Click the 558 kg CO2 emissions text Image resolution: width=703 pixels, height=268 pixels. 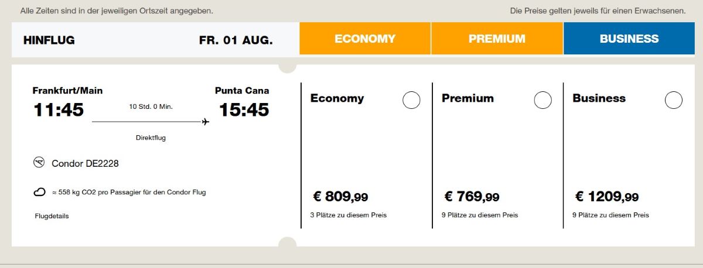click(x=129, y=192)
